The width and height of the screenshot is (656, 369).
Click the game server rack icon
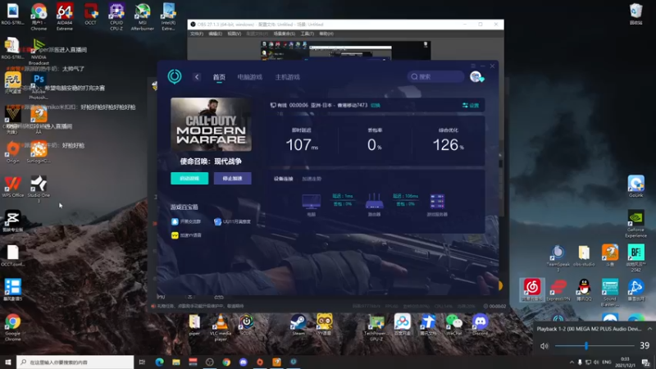point(437,201)
